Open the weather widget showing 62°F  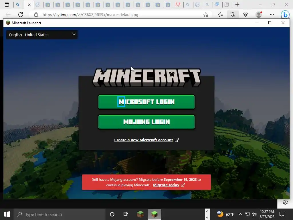point(225,214)
